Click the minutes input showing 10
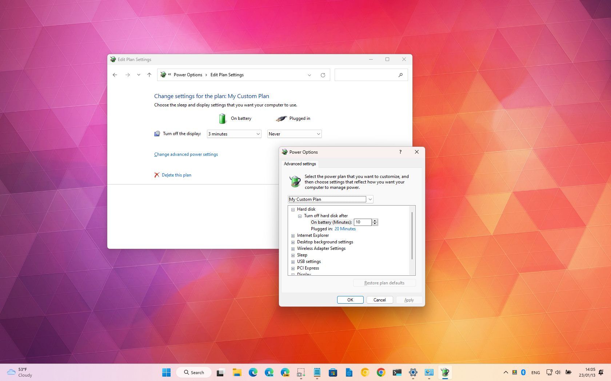This screenshot has width=611, height=381. [363, 222]
